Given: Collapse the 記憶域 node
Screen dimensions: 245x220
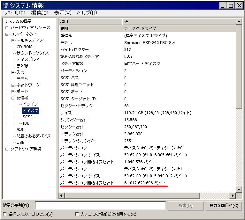Looking at the screenshot, I should (13, 98).
